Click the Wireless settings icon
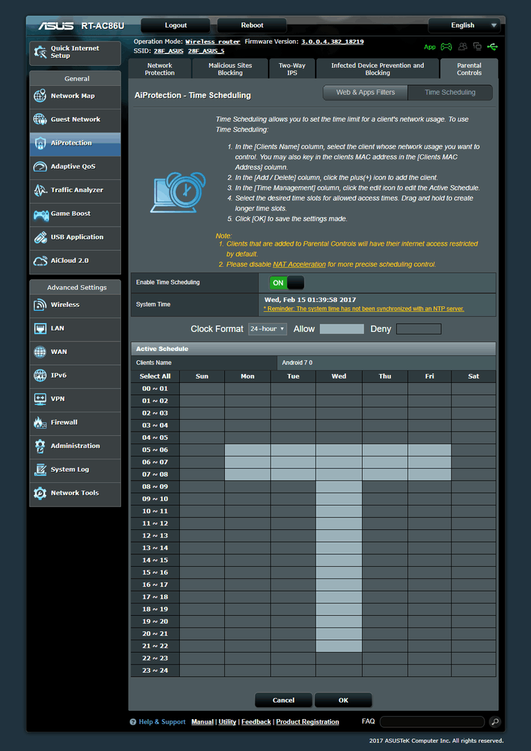 point(40,305)
